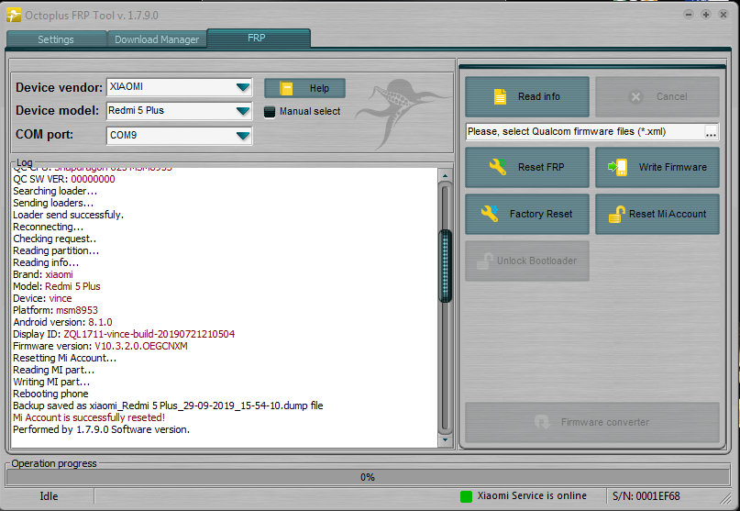Click the padlock icon on Reset Mi Account
The width and height of the screenshot is (740, 511).
click(616, 214)
